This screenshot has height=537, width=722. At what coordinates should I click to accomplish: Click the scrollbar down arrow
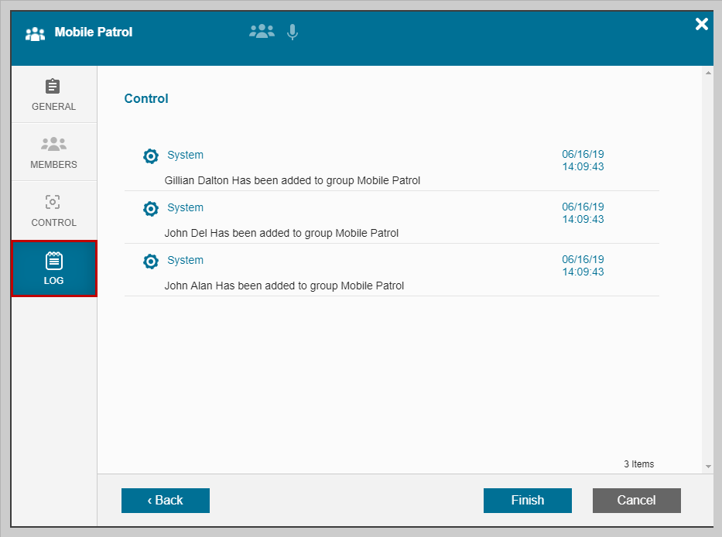[708, 467]
